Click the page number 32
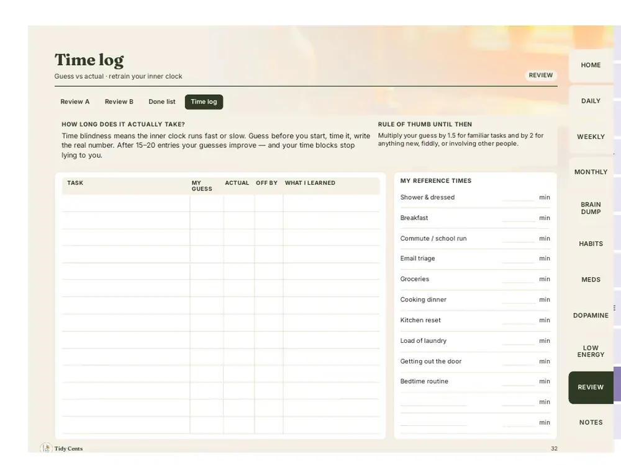Viewport: 621px width, 465px height. pos(554,448)
